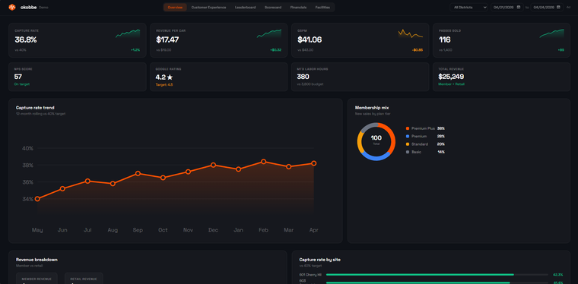Click the Target 4.5 label
Image resolution: width=578 pixels, height=284 pixels.
point(164,84)
